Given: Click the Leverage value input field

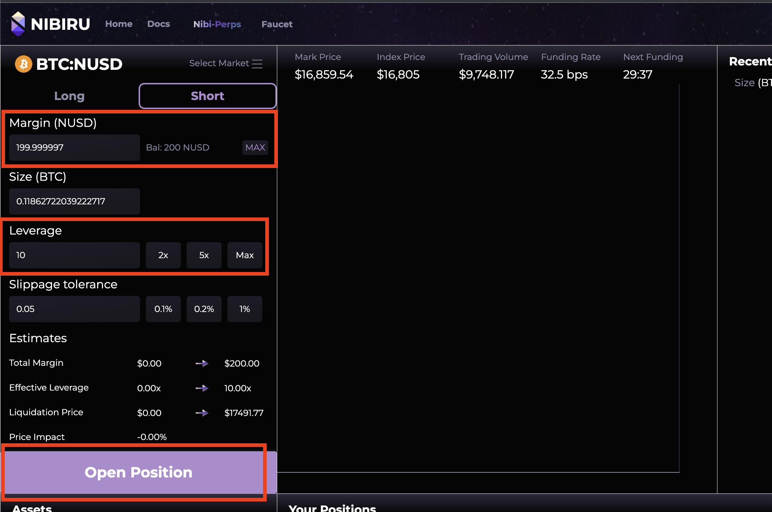Looking at the screenshot, I should click(x=74, y=255).
